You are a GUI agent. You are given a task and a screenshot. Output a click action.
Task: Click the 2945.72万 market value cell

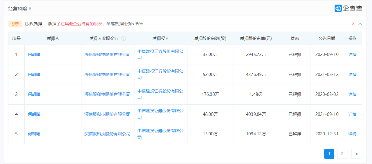tap(256, 54)
